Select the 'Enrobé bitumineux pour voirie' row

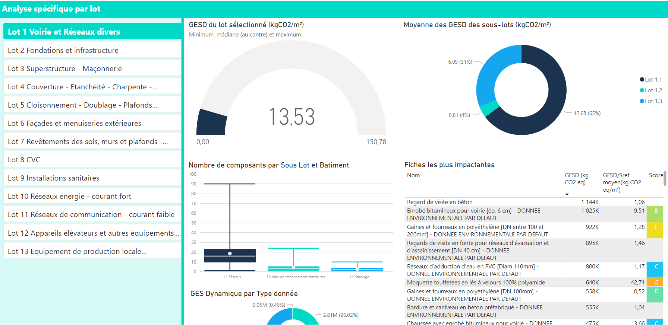[x=534, y=214]
